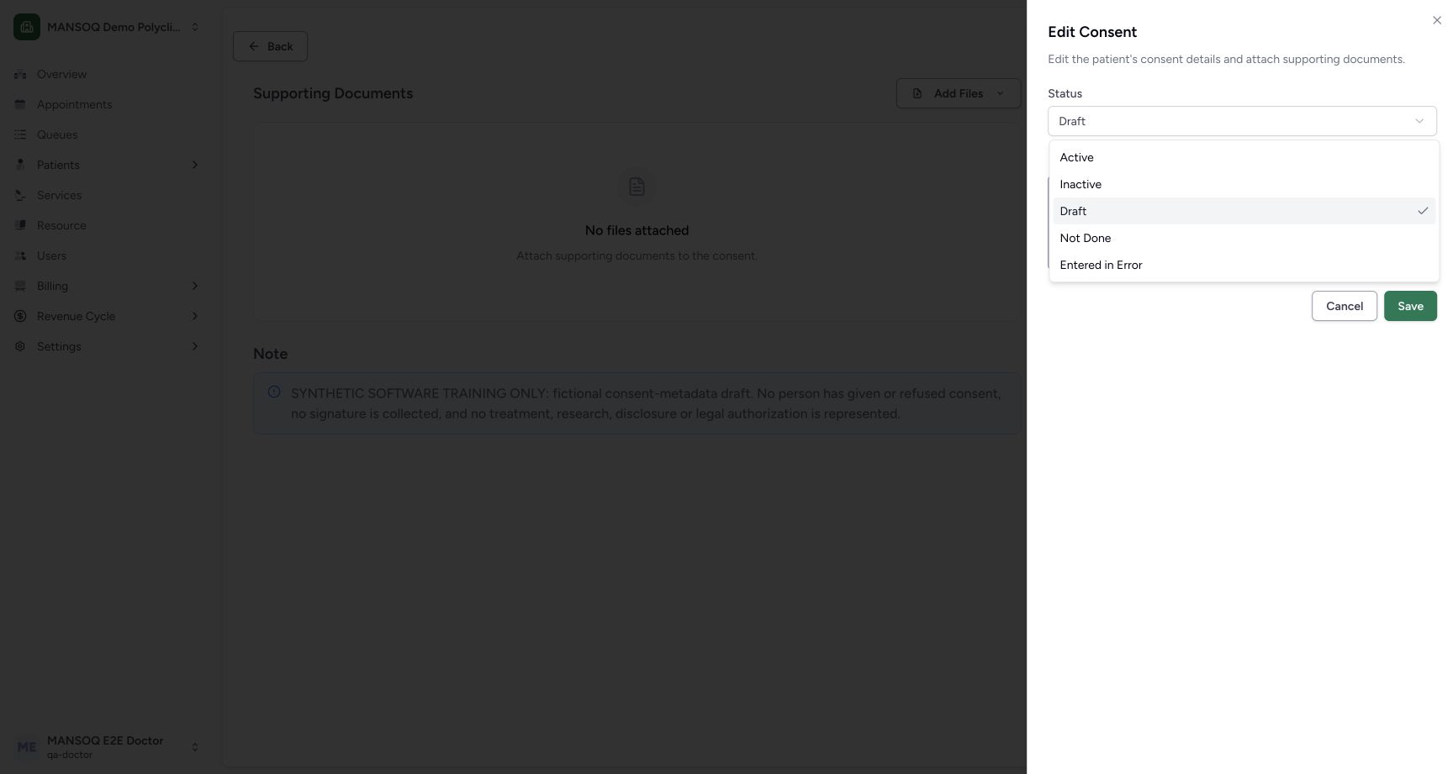Click the Cancel button
Image resolution: width=1453 pixels, height=774 pixels.
click(x=1344, y=306)
